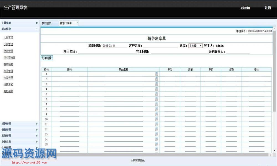
Task: Click the scroll-down arrow of the form
Action: coord(274,151)
